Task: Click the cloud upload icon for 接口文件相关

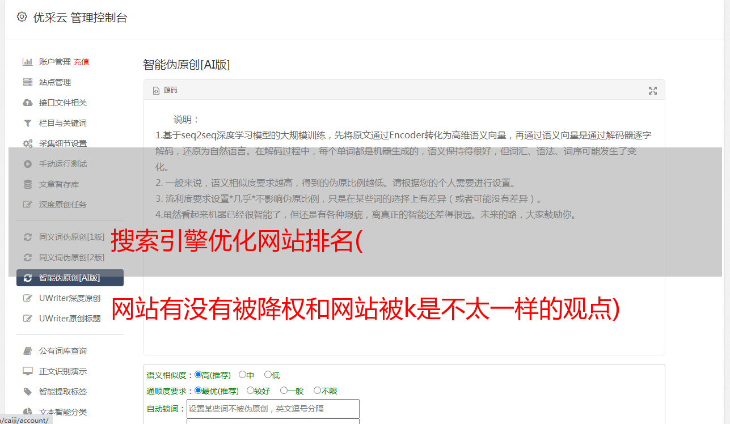Action: (27, 103)
